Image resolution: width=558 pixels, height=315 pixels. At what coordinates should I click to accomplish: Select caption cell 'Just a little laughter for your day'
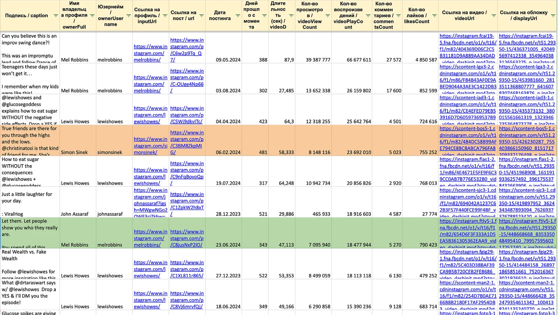point(30,202)
